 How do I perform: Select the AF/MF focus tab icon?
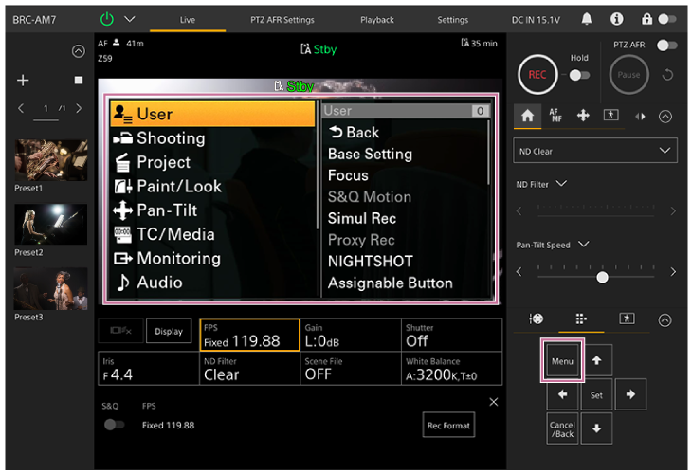click(555, 116)
